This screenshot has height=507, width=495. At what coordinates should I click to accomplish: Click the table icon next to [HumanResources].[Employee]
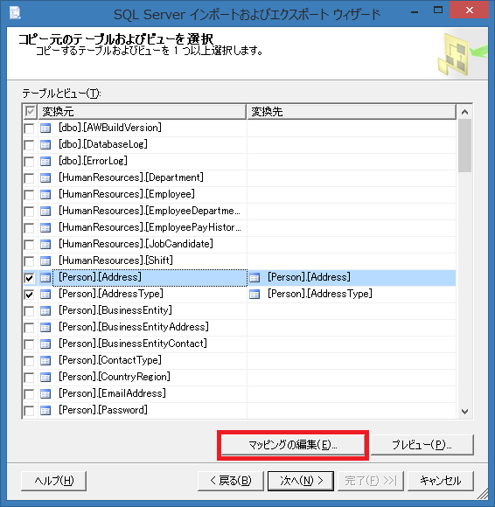pyautogui.click(x=45, y=195)
